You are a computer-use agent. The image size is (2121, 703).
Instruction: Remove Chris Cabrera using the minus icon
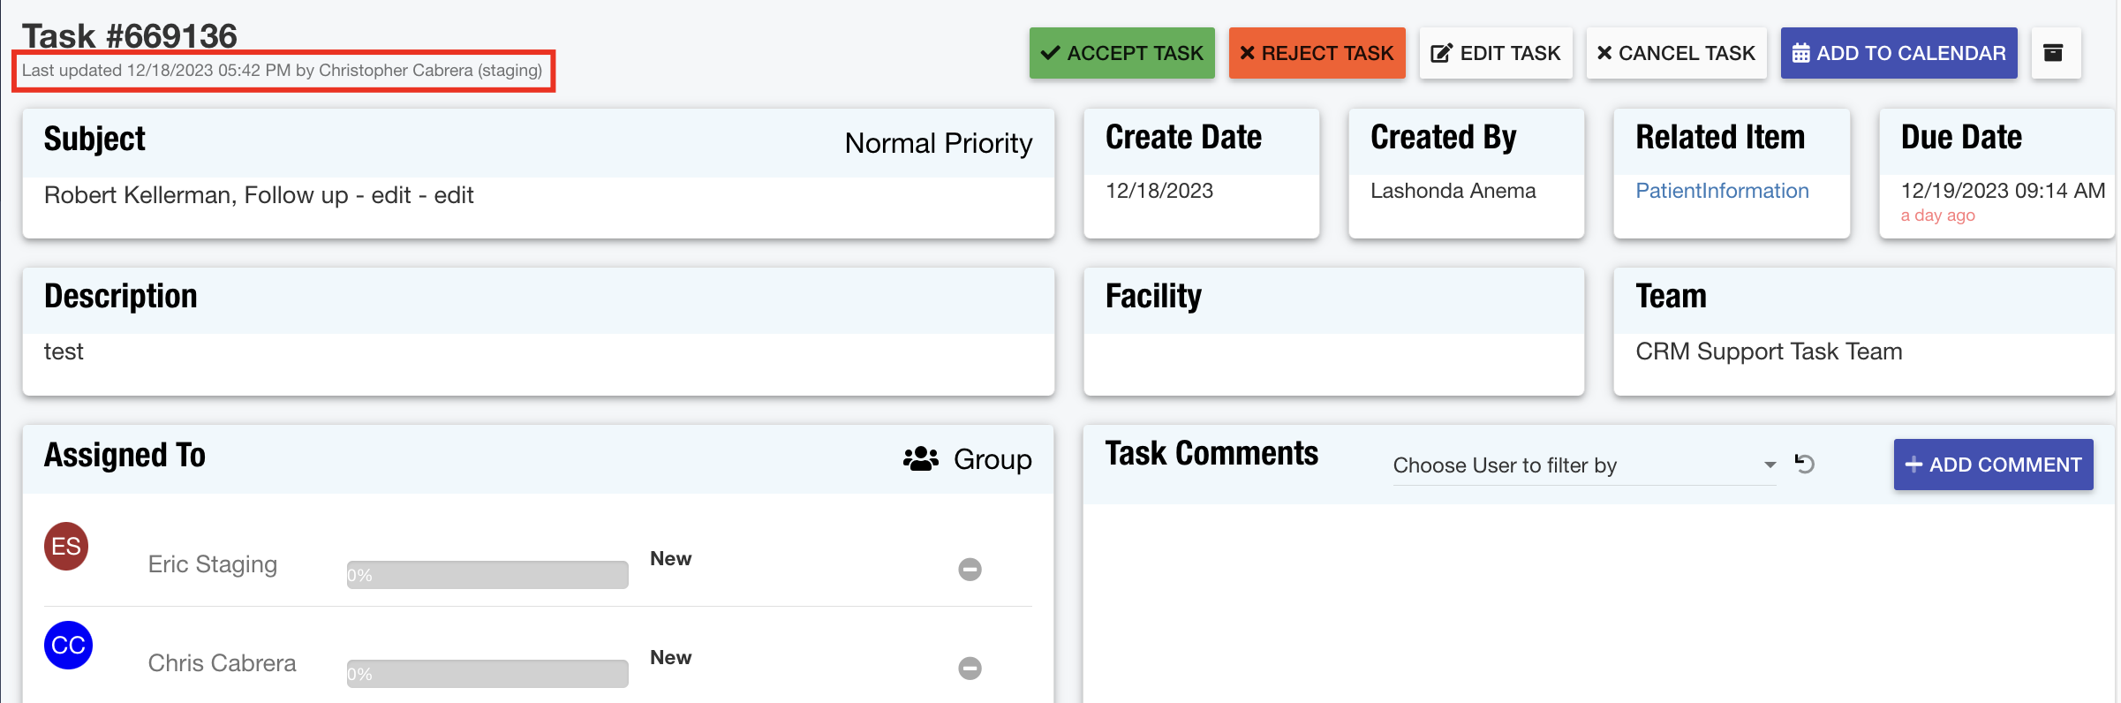click(970, 669)
